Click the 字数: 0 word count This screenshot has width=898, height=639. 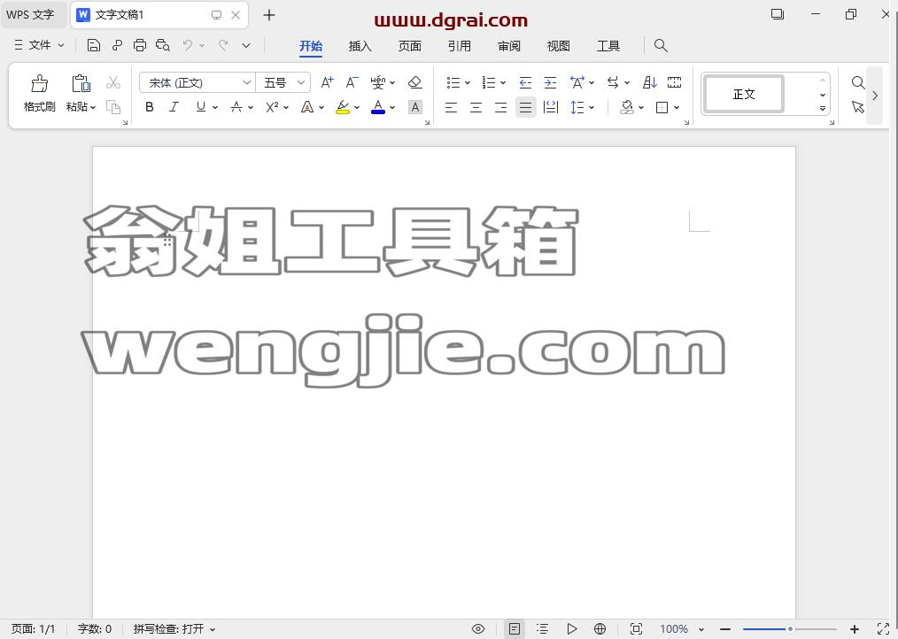[95, 628]
